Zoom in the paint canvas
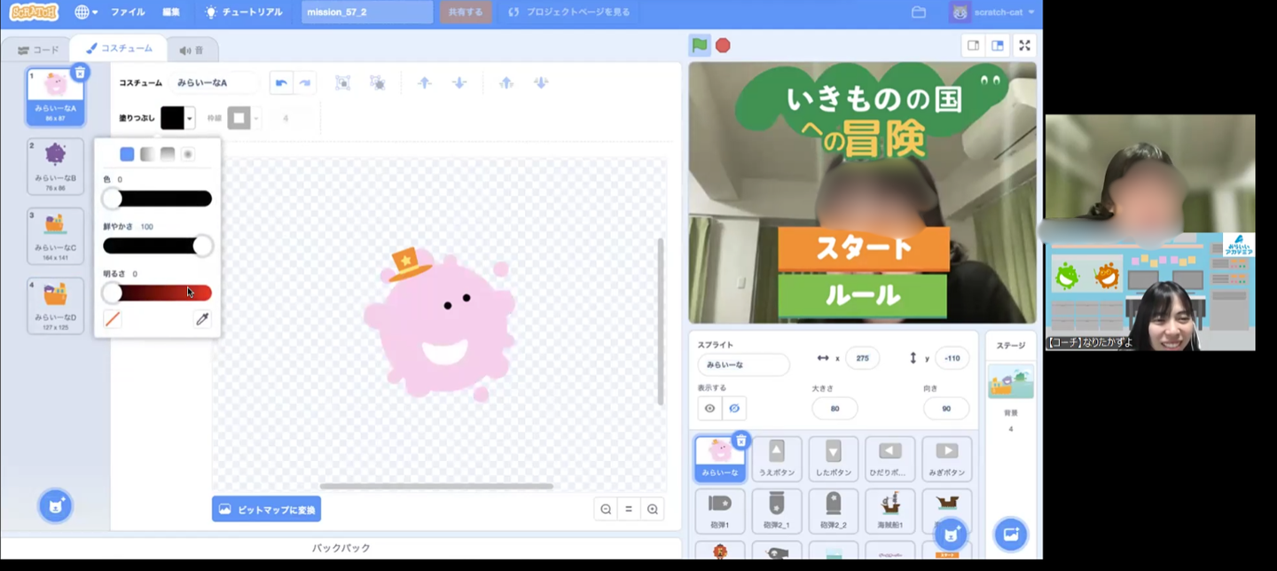The width and height of the screenshot is (1277, 571). (653, 509)
